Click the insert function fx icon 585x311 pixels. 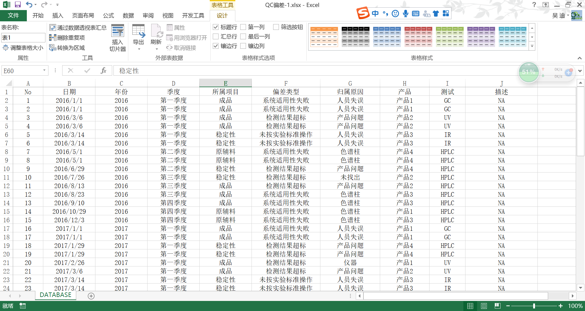[103, 71]
